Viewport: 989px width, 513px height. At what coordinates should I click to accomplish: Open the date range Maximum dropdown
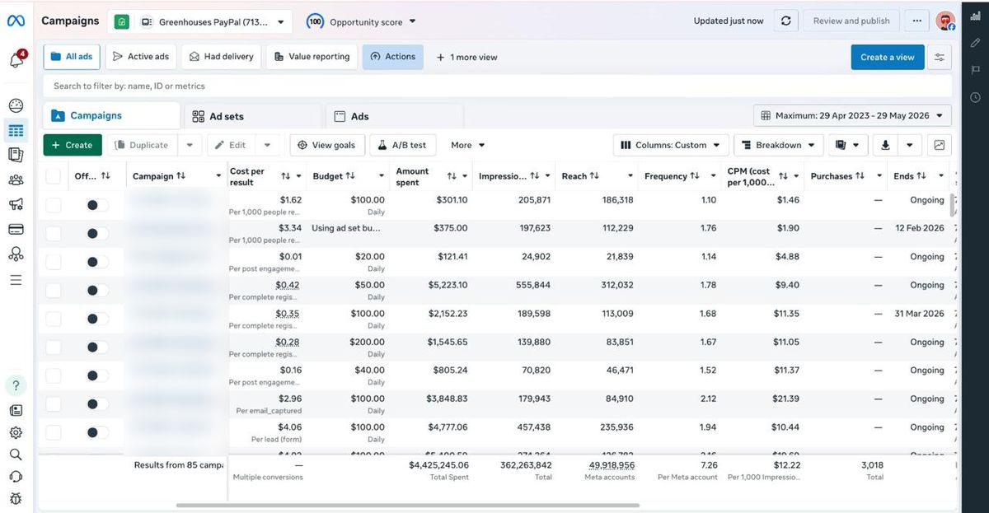click(853, 116)
